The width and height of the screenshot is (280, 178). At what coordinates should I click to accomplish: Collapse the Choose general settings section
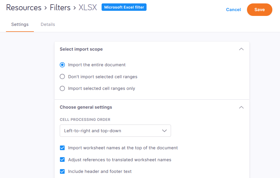pos(241,107)
